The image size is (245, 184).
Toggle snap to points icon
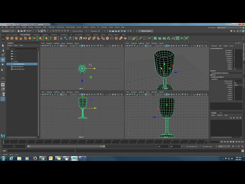click(x=59, y=31)
